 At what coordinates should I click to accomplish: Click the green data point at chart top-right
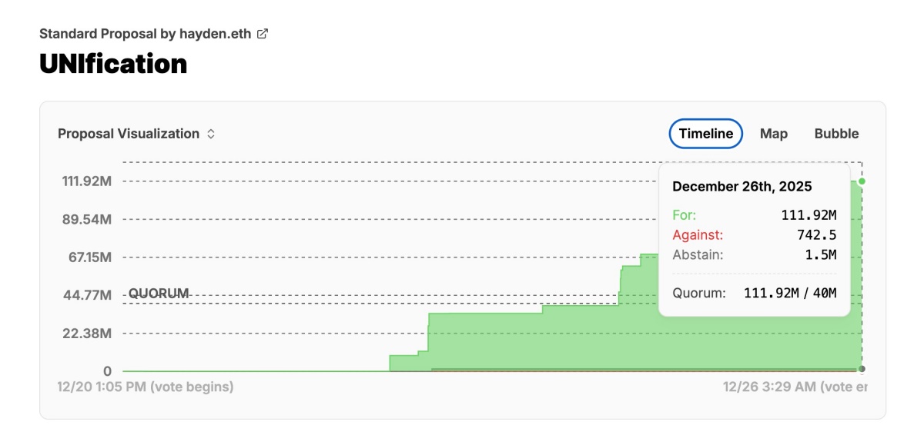pyautogui.click(x=862, y=181)
